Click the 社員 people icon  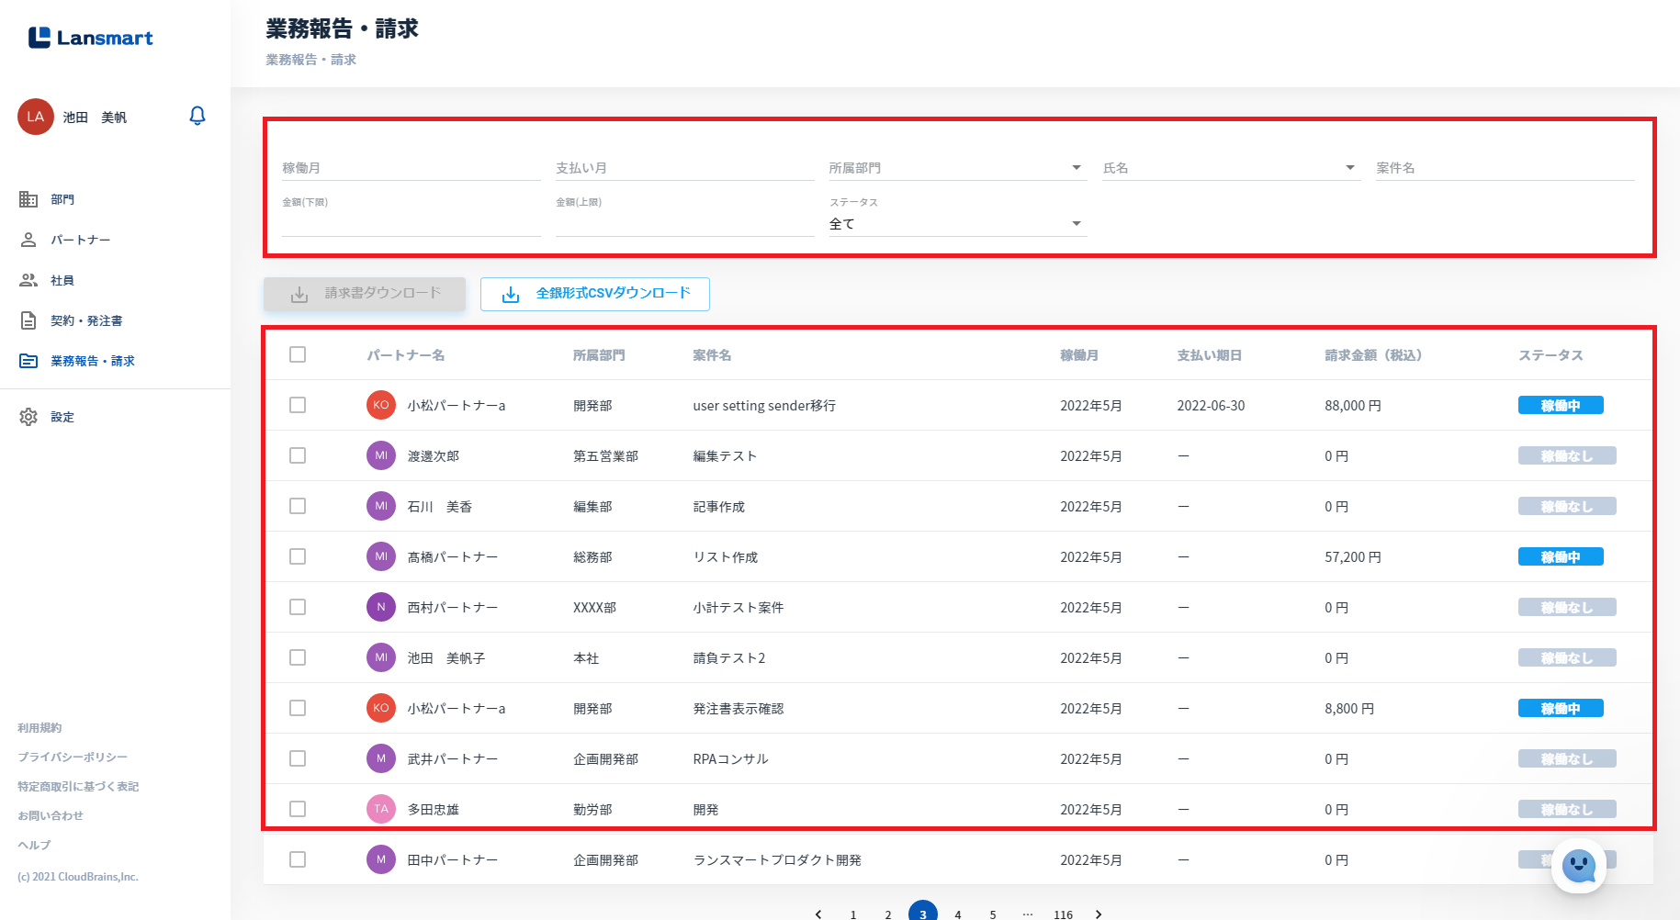(28, 280)
